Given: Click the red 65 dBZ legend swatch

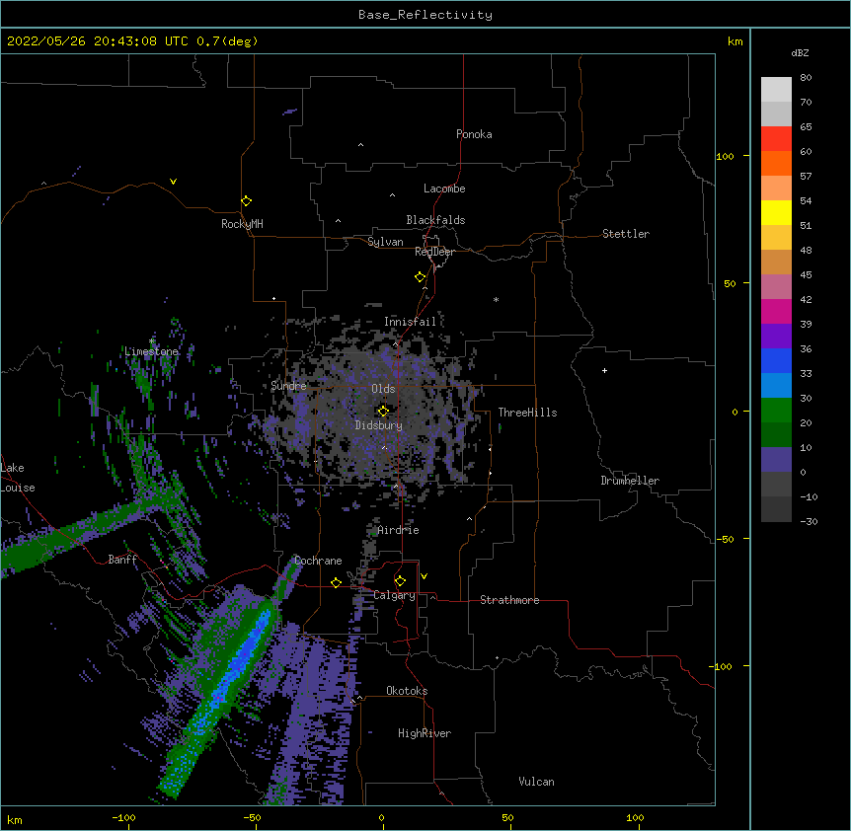Looking at the screenshot, I should point(776,139).
